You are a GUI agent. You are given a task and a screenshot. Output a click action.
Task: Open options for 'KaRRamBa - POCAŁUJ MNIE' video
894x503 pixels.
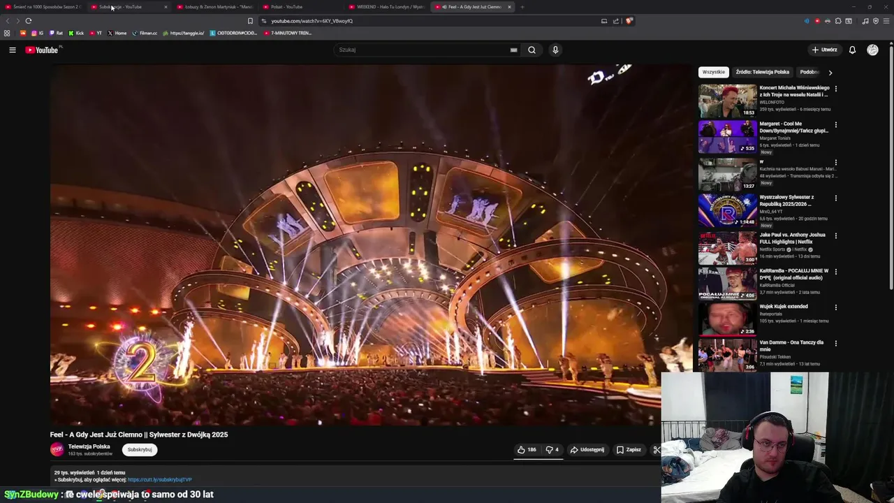pyautogui.click(x=835, y=271)
